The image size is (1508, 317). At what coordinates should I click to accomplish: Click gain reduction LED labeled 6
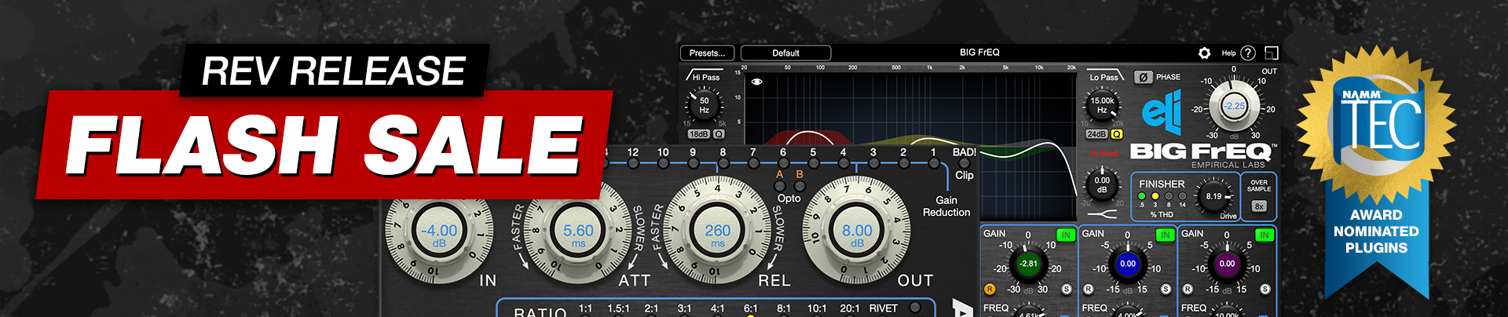(783, 163)
